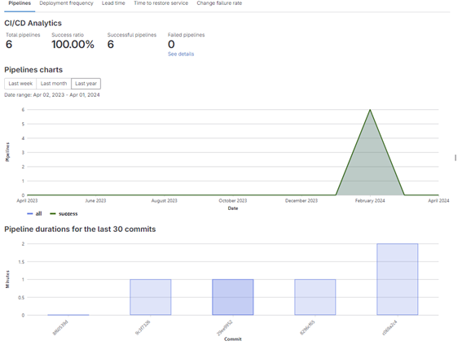Switch to the Deployment frequency tab
The width and height of the screenshot is (462, 354).
point(66,3)
